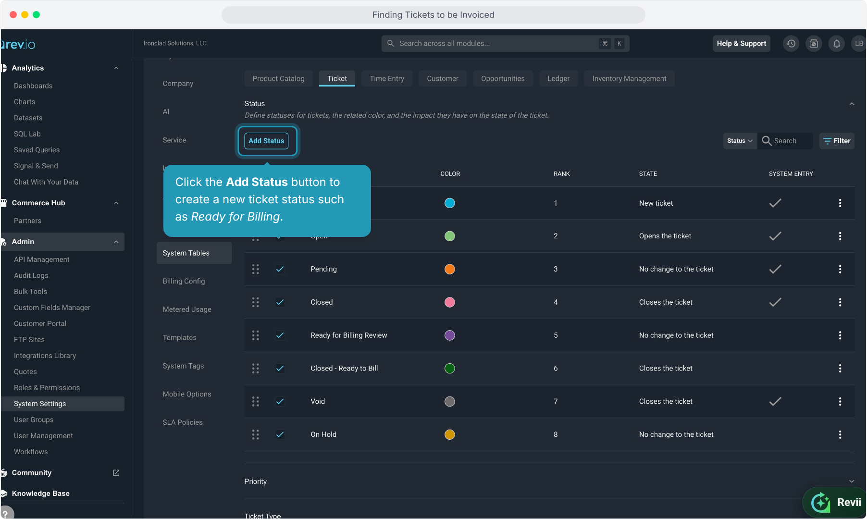Collapse the Commerce Hub section

(x=116, y=203)
